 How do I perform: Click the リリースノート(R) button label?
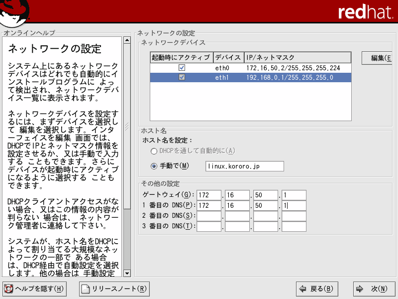(119, 289)
